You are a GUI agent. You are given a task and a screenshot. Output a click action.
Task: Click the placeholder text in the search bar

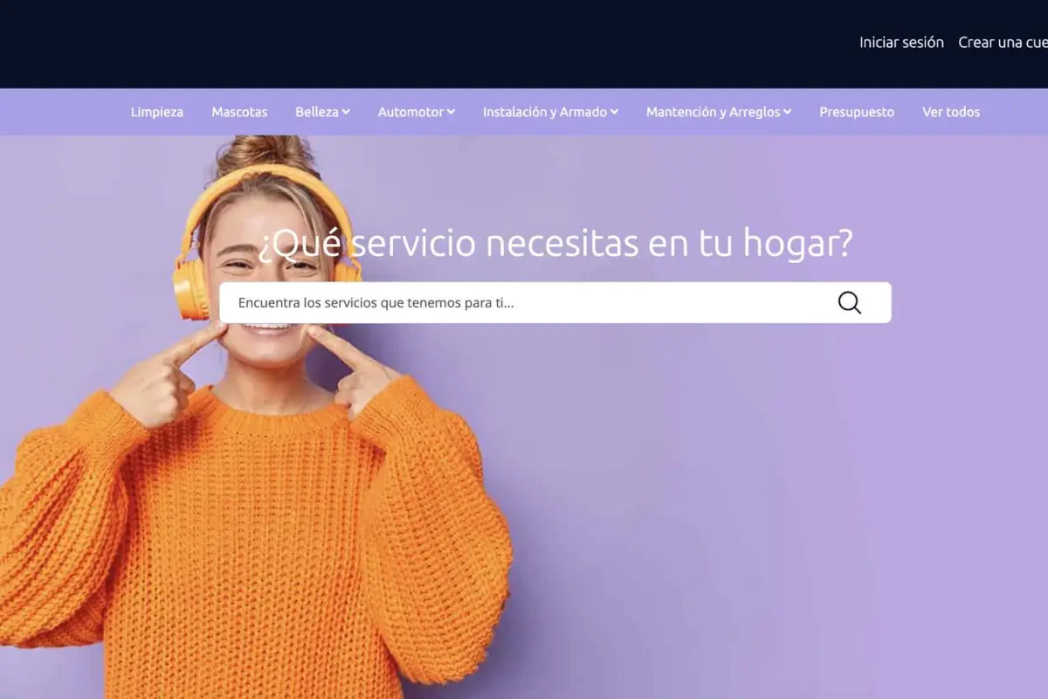point(377,303)
